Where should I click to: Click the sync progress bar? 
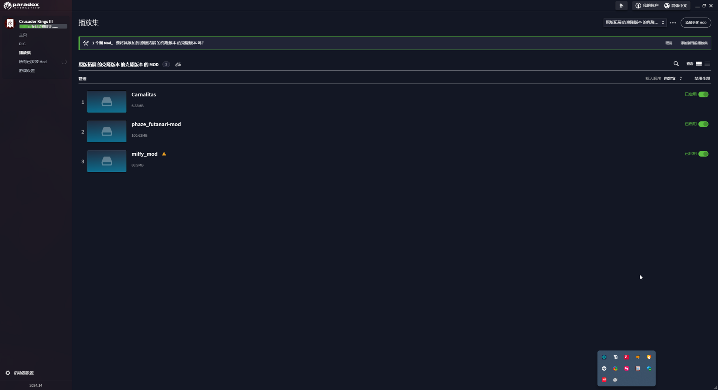pos(43,27)
